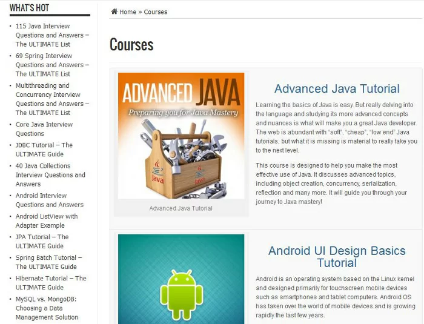This screenshot has height=324, width=424.
Task: Open 69 Spring Interview Questions link
Action: [x=52, y=65]
